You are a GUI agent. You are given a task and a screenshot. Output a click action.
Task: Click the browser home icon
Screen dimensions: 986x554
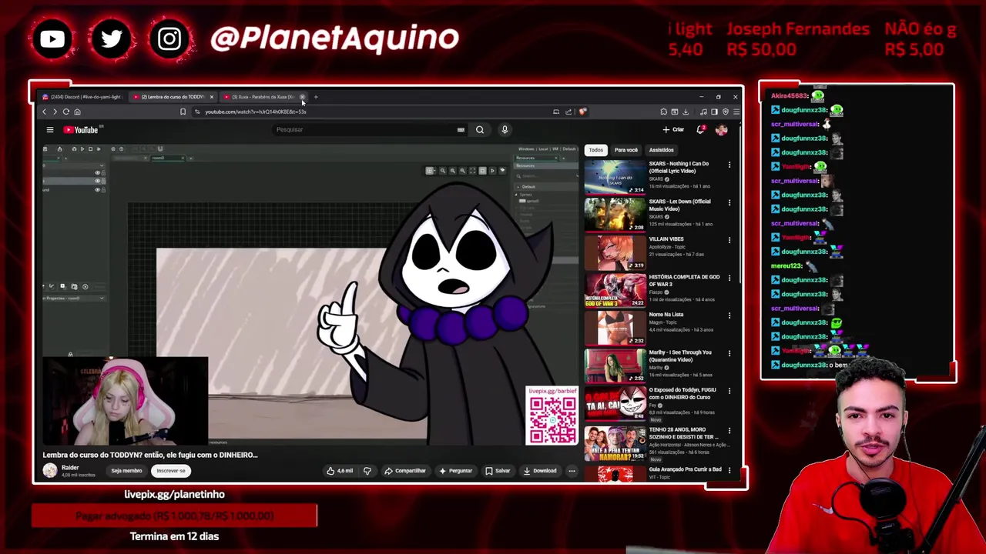tap(77, 112)
